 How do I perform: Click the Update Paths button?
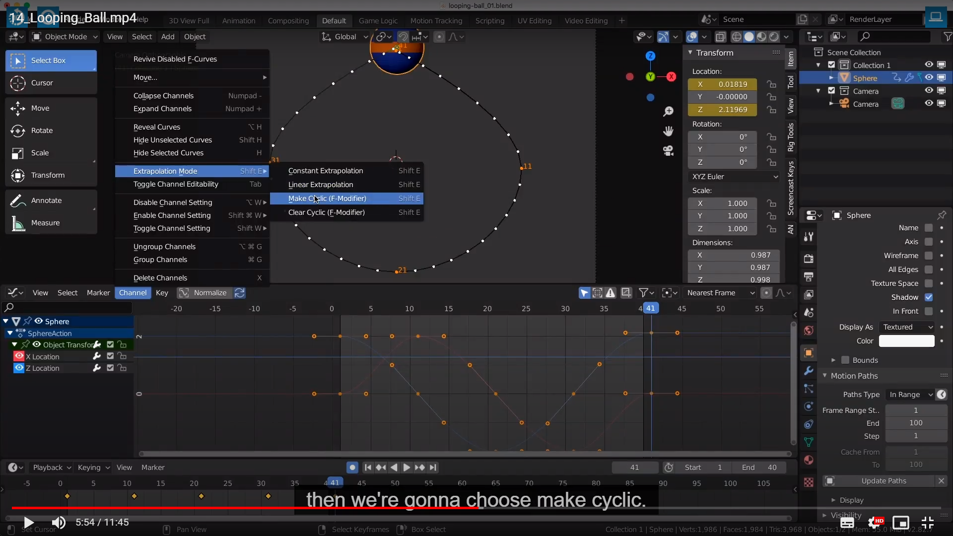tap(883, 481)
